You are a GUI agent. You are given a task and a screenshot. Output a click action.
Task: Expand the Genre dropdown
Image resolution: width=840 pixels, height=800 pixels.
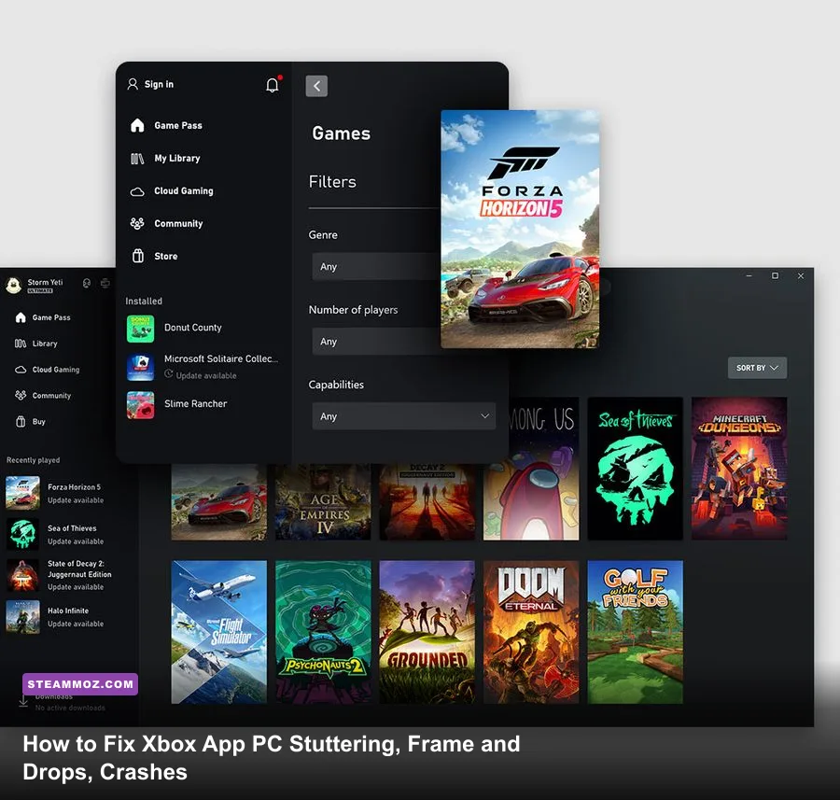point(376,266)
